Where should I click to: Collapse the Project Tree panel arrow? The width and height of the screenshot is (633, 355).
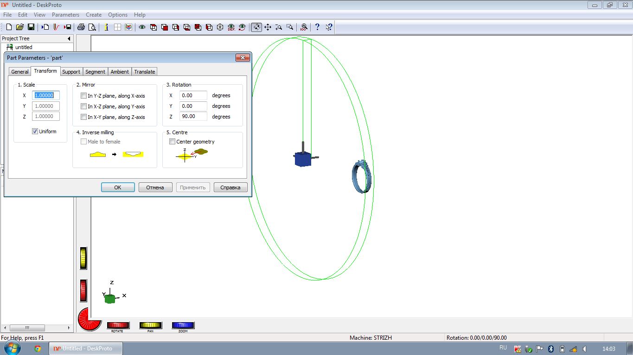point(69,38)
